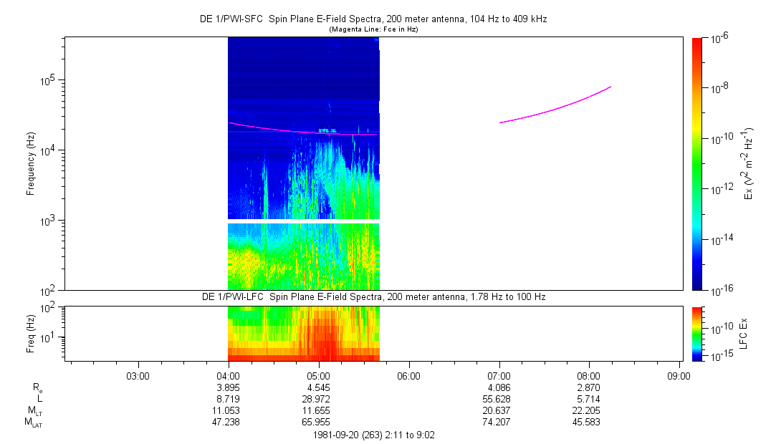Click the LFC Ex color bar

[697, 333]
